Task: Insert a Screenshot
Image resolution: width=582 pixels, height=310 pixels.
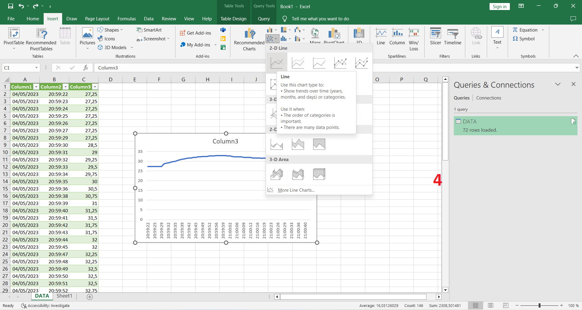Action: pos(153,39)
